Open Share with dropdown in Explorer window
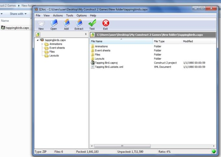Viewport: 221px width, 157px height. (x=18, y=14)
